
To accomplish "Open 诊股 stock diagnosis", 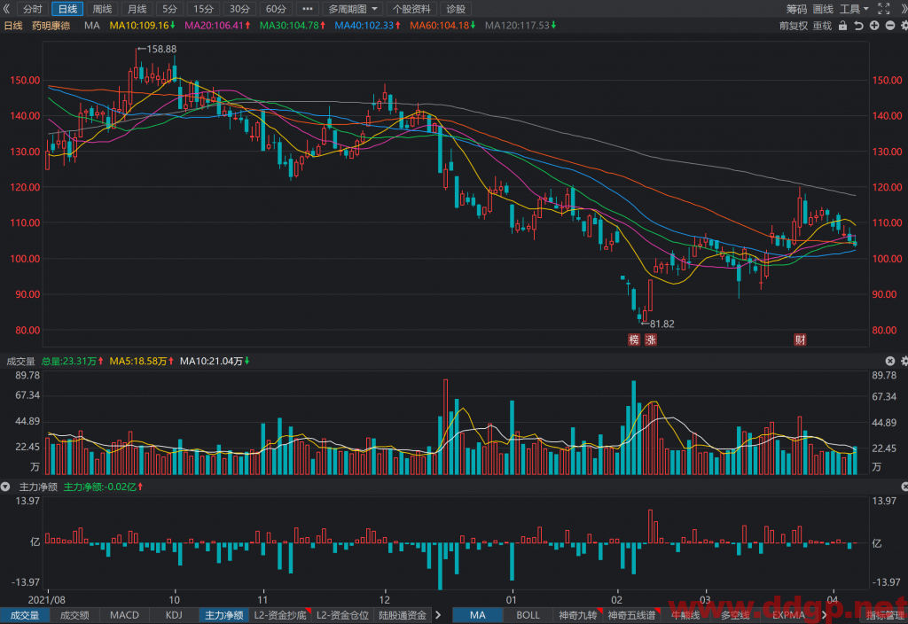I will (456, 9).
